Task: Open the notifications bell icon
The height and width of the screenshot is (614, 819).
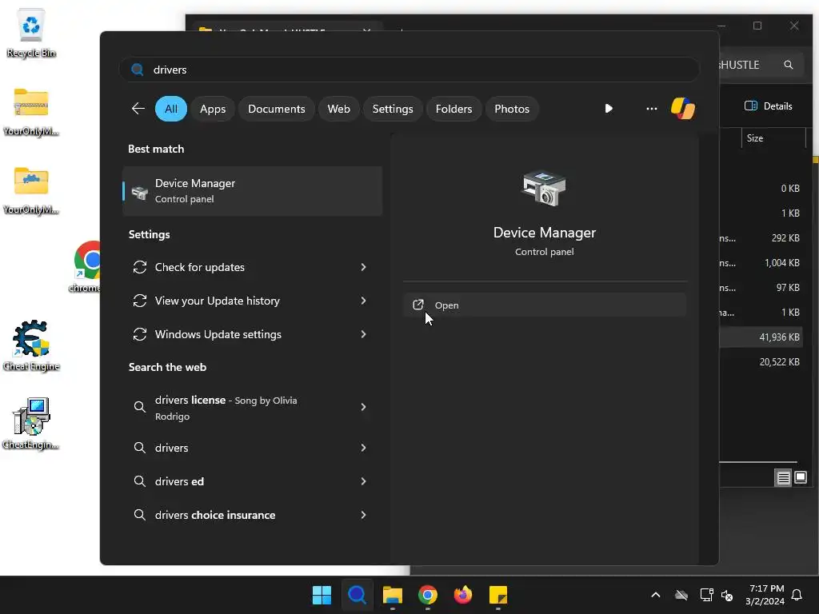Action: pos(797,595)
